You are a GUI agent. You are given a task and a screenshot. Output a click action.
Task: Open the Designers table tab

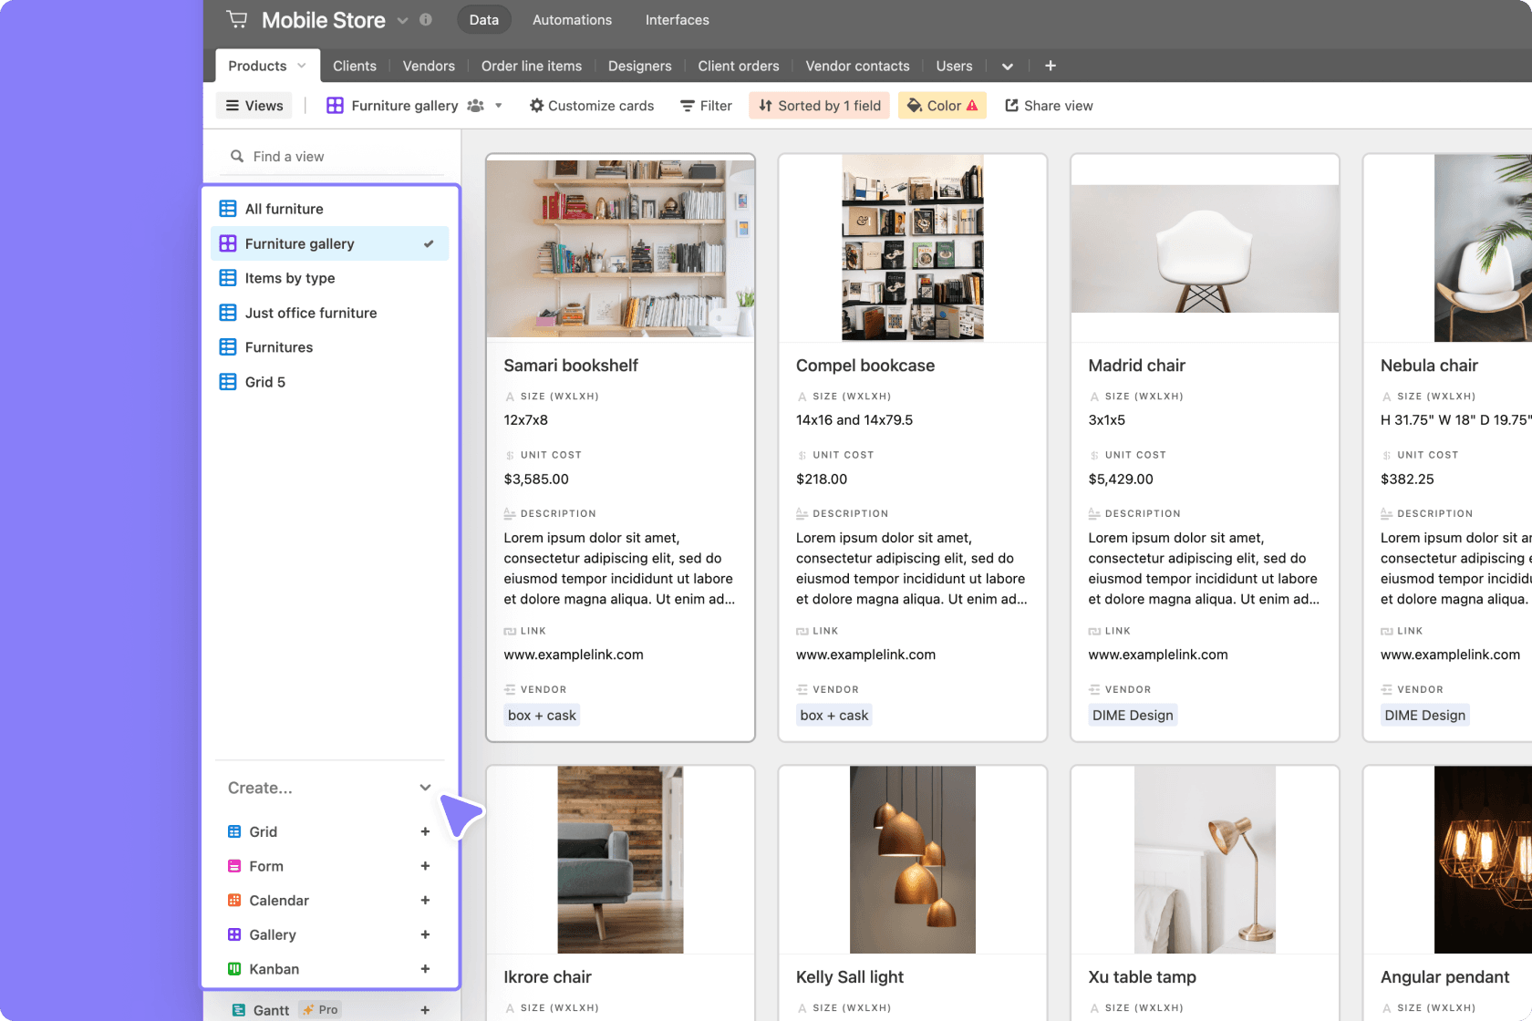pyautogui.click(x=639, y=66)
